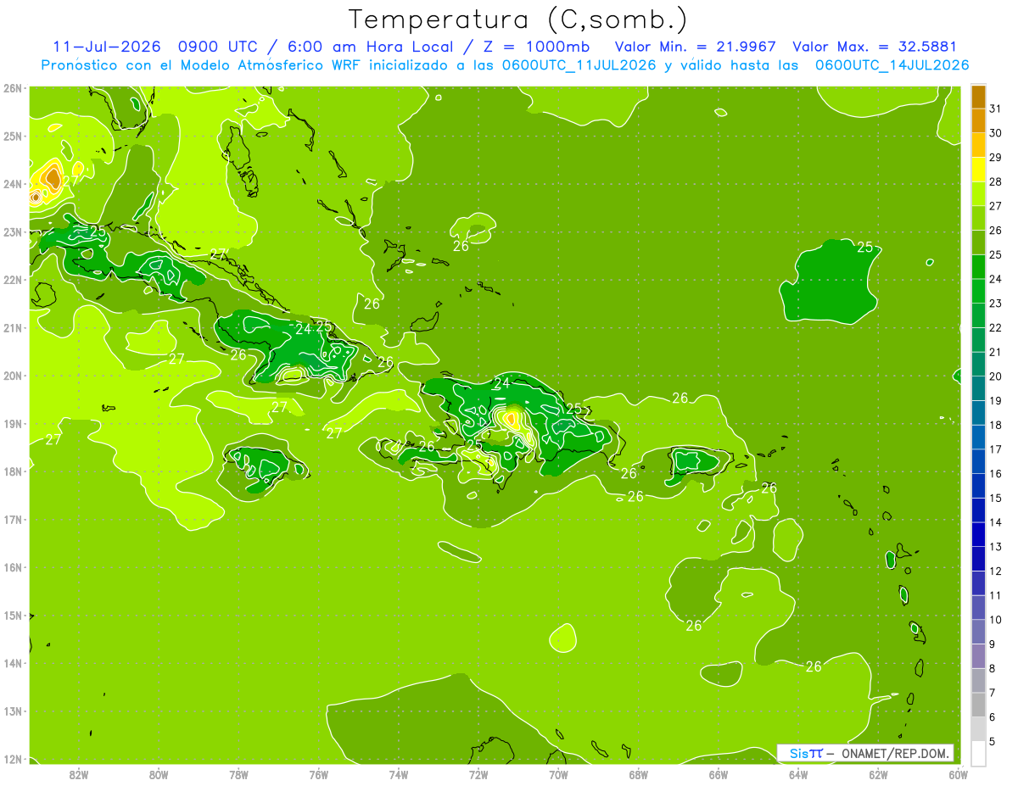Image resolution: width=1018 pixels, height=786 pixels.
Task: Click the legend value "18"
Action: [996, 425]
